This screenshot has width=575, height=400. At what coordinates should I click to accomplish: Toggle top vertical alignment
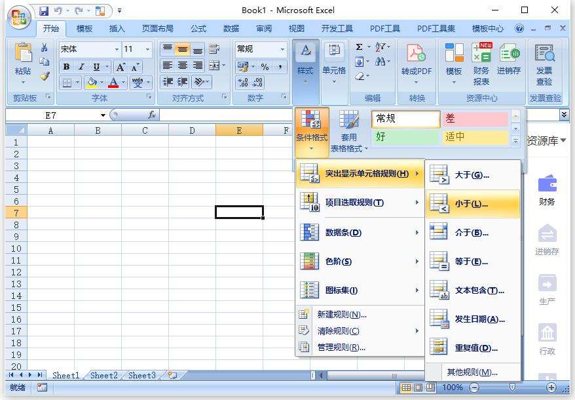tap(168, 49)
